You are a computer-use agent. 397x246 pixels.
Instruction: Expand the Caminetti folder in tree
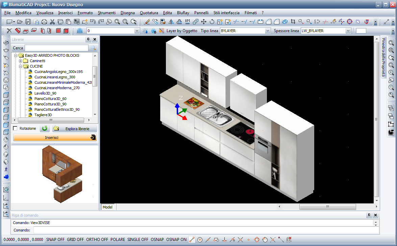(x=21, y=61)
